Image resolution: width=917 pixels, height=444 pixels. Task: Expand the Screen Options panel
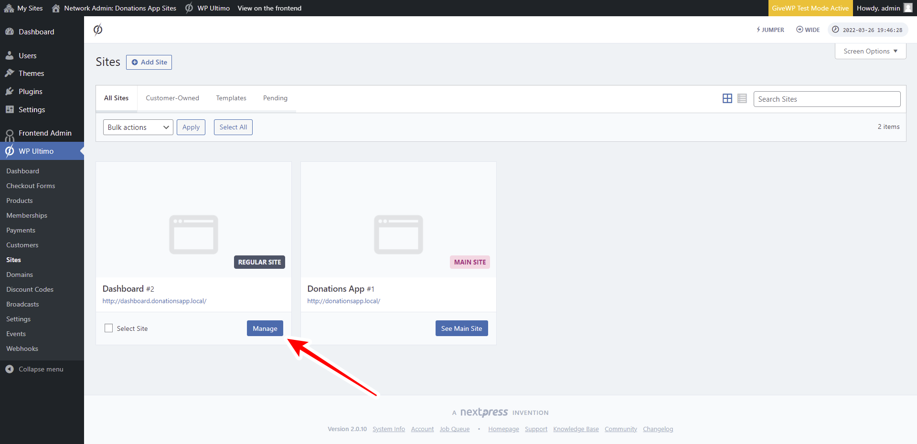[x=869, y=51]
